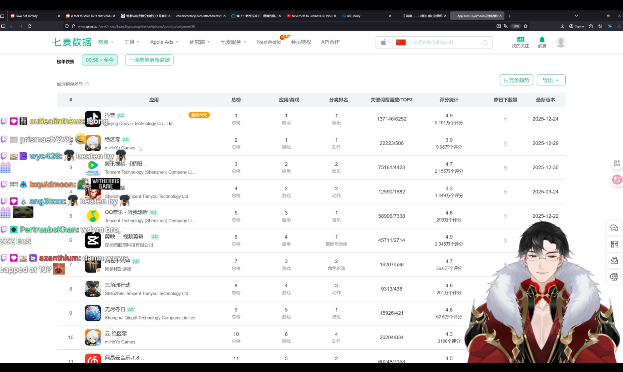Click the help icon beside 如遇榜单差异

pos(87,84)
